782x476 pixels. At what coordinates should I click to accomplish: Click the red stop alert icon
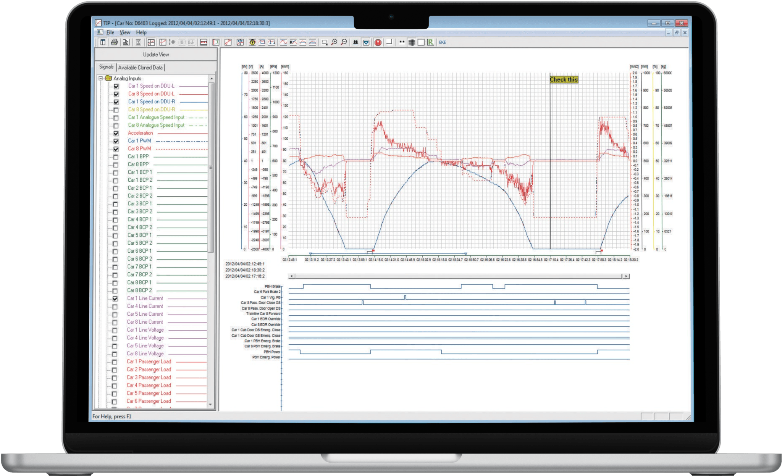click(x=378, y=42)
